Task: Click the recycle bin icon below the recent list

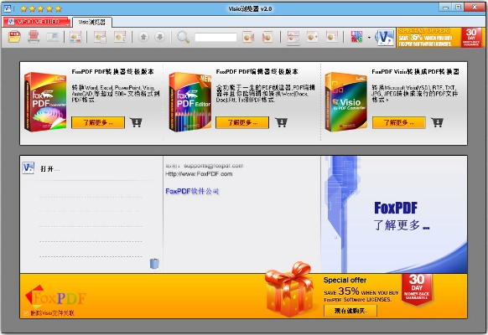Action: [154, 264]
